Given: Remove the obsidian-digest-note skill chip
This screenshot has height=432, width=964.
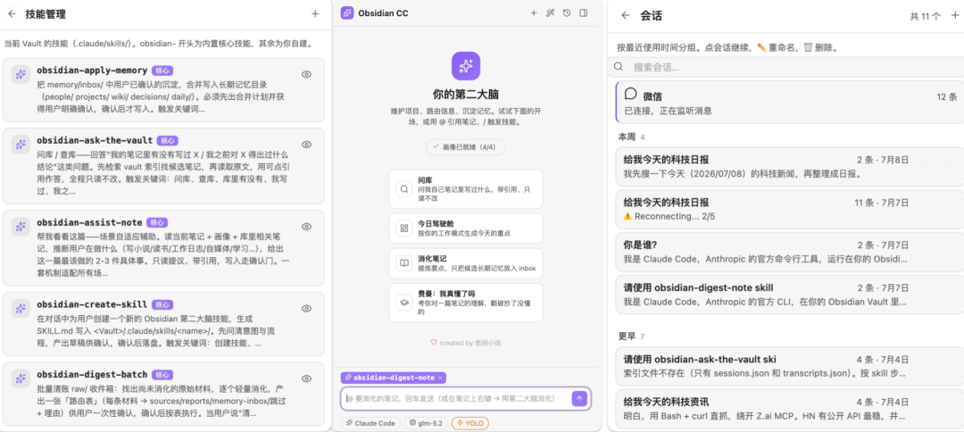Looking at the screenshot, I should [x=440, y=378].
